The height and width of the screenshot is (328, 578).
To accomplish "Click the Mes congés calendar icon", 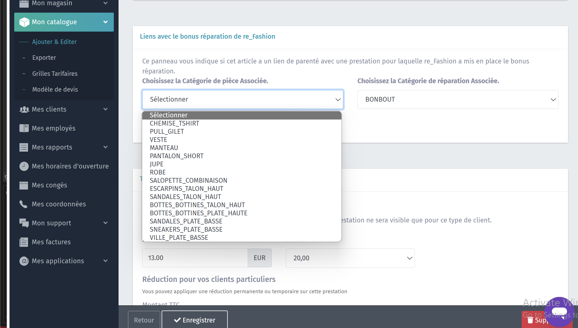I will 24,185.
